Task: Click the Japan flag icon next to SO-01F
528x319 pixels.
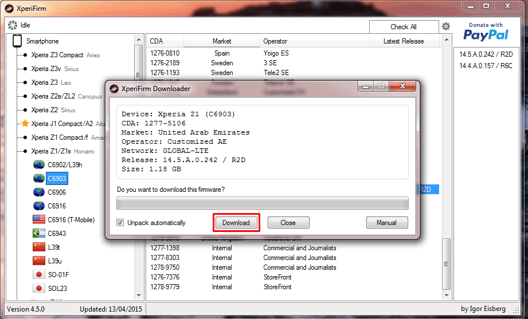Action: 39,274
